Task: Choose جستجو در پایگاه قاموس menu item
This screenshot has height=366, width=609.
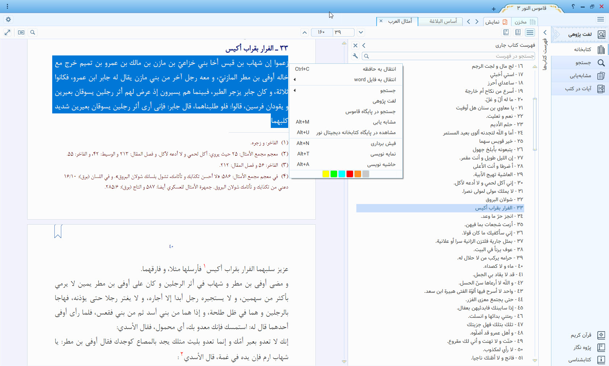Action: tap(346, 111)
